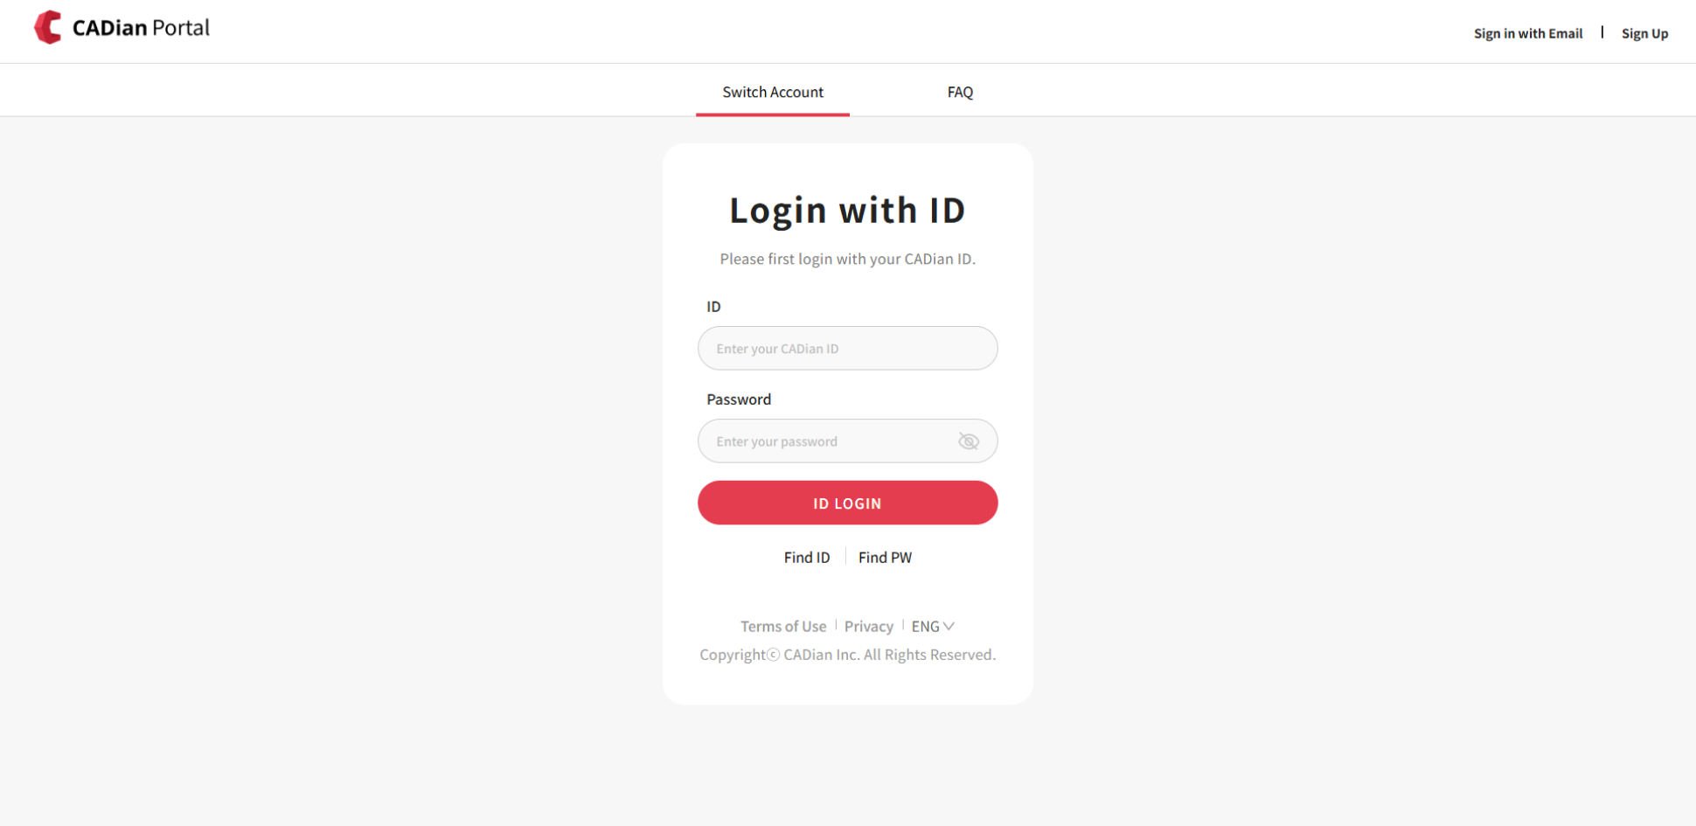Viewport: 1696px width, 826px height.
Task: Click the CADian Portal logo
Action: coord(121,27)
